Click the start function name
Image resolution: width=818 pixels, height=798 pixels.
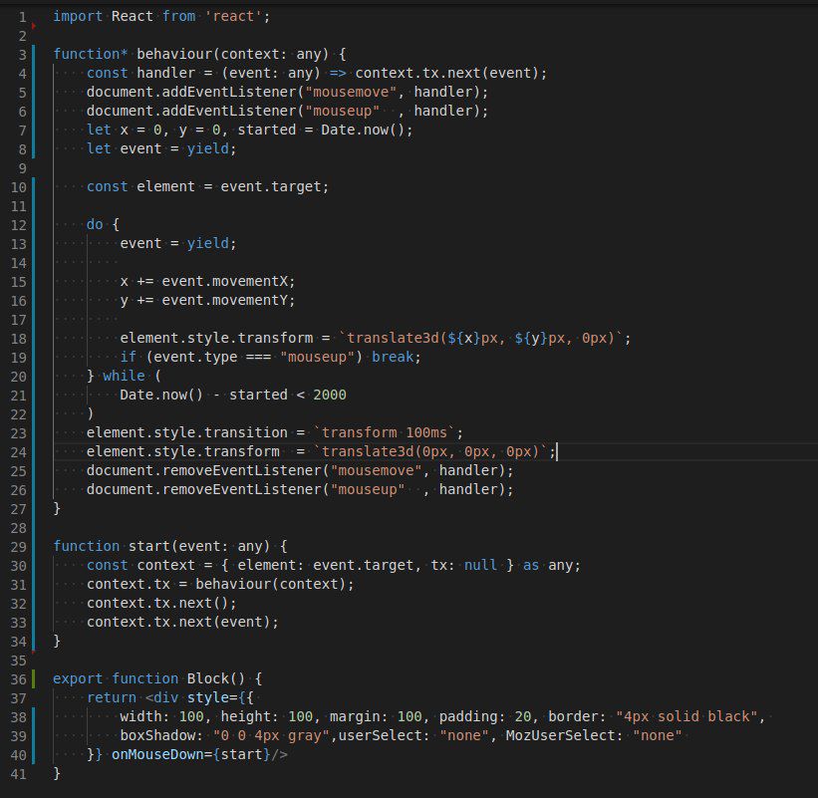click(x=149, y=547)
